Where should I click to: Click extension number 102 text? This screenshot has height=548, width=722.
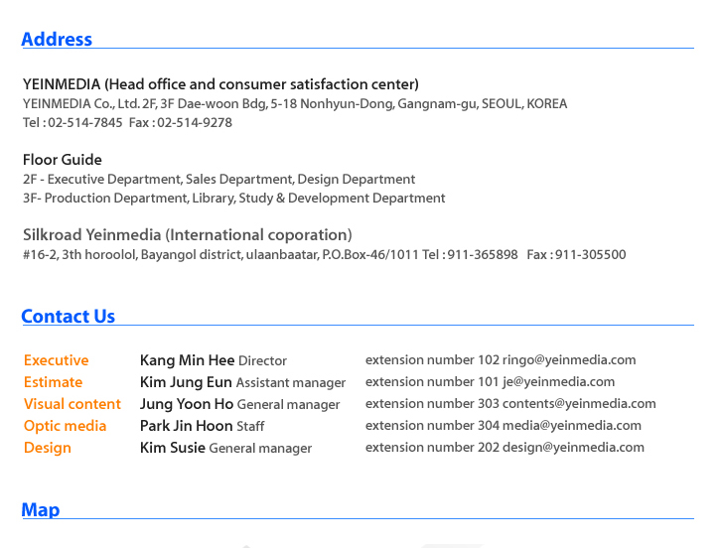point(432,360)
